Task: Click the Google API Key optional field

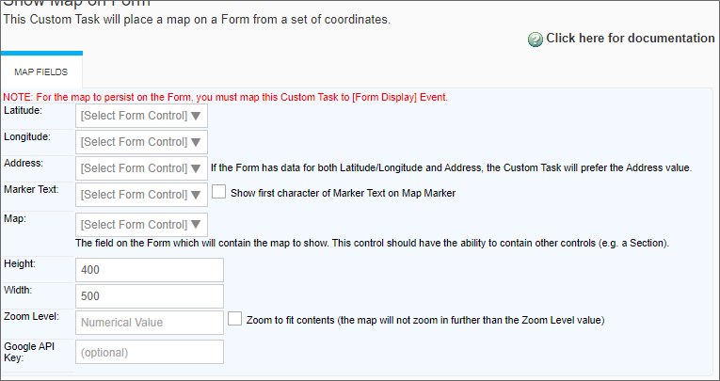Action: pyautogui.click(x=150, y=353)
